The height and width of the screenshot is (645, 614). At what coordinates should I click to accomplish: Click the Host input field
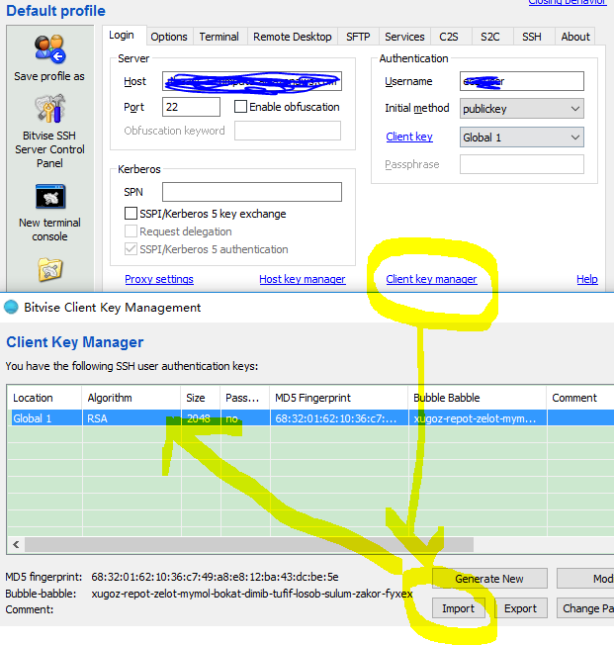[x=252, y=81]
